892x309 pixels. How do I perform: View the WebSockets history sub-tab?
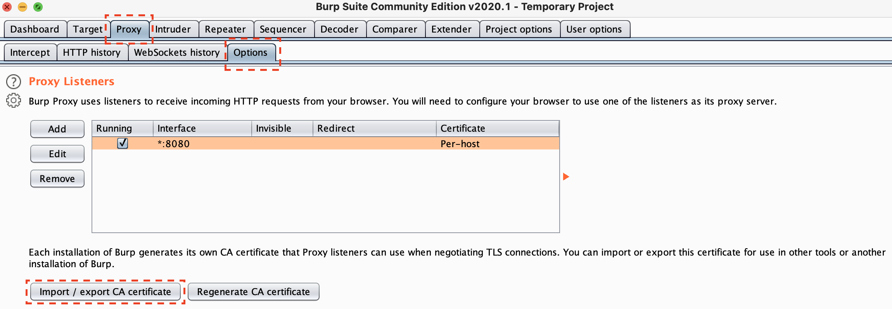click(x=177, y=53)
